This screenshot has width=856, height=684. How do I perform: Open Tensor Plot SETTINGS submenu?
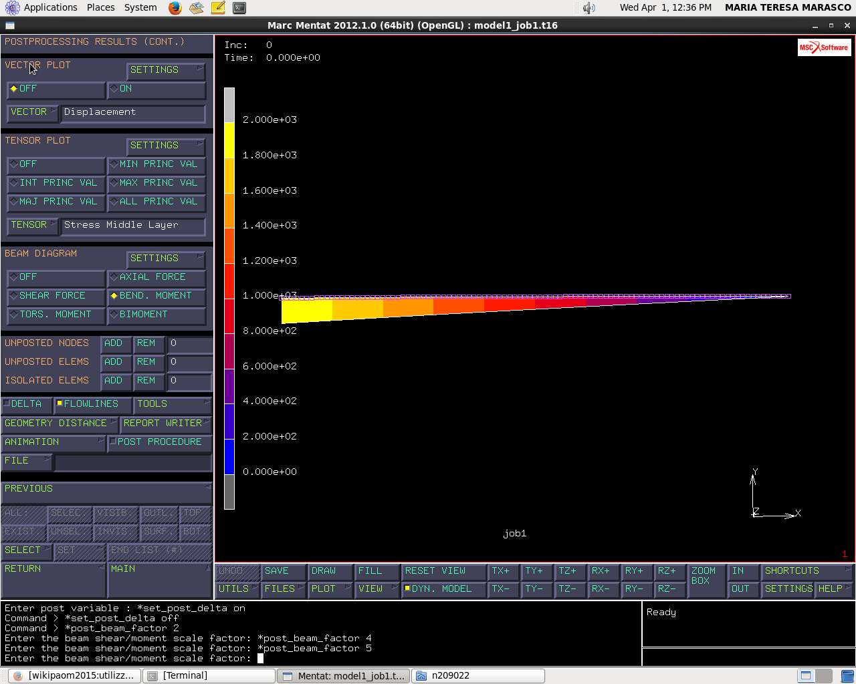166,146
